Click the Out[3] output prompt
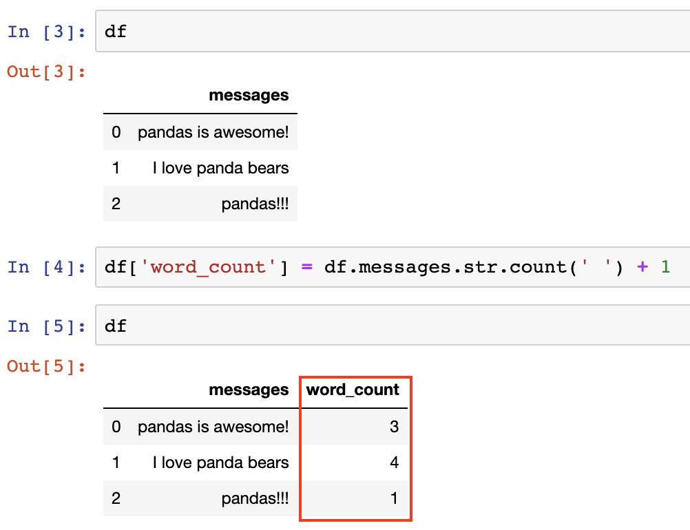Image resolution: width=690 pixels, height=530 pixels. pos(47,72)
